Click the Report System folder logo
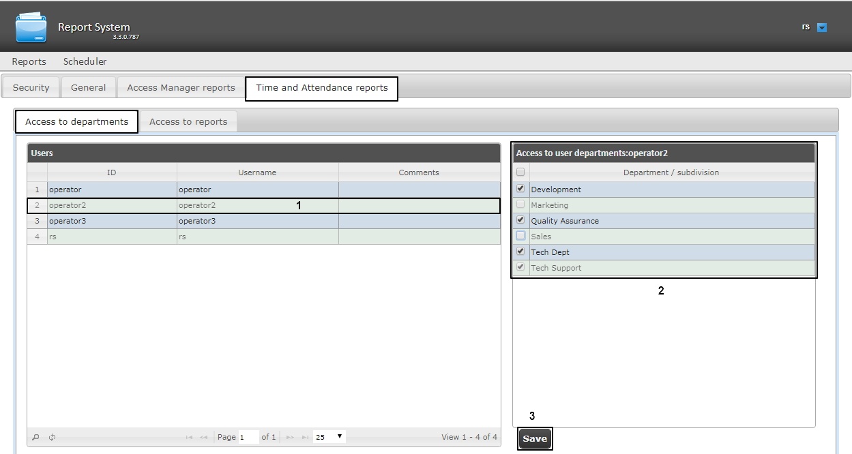The width and height of the screenshot is (852, 454). click(x=31, y=27)
